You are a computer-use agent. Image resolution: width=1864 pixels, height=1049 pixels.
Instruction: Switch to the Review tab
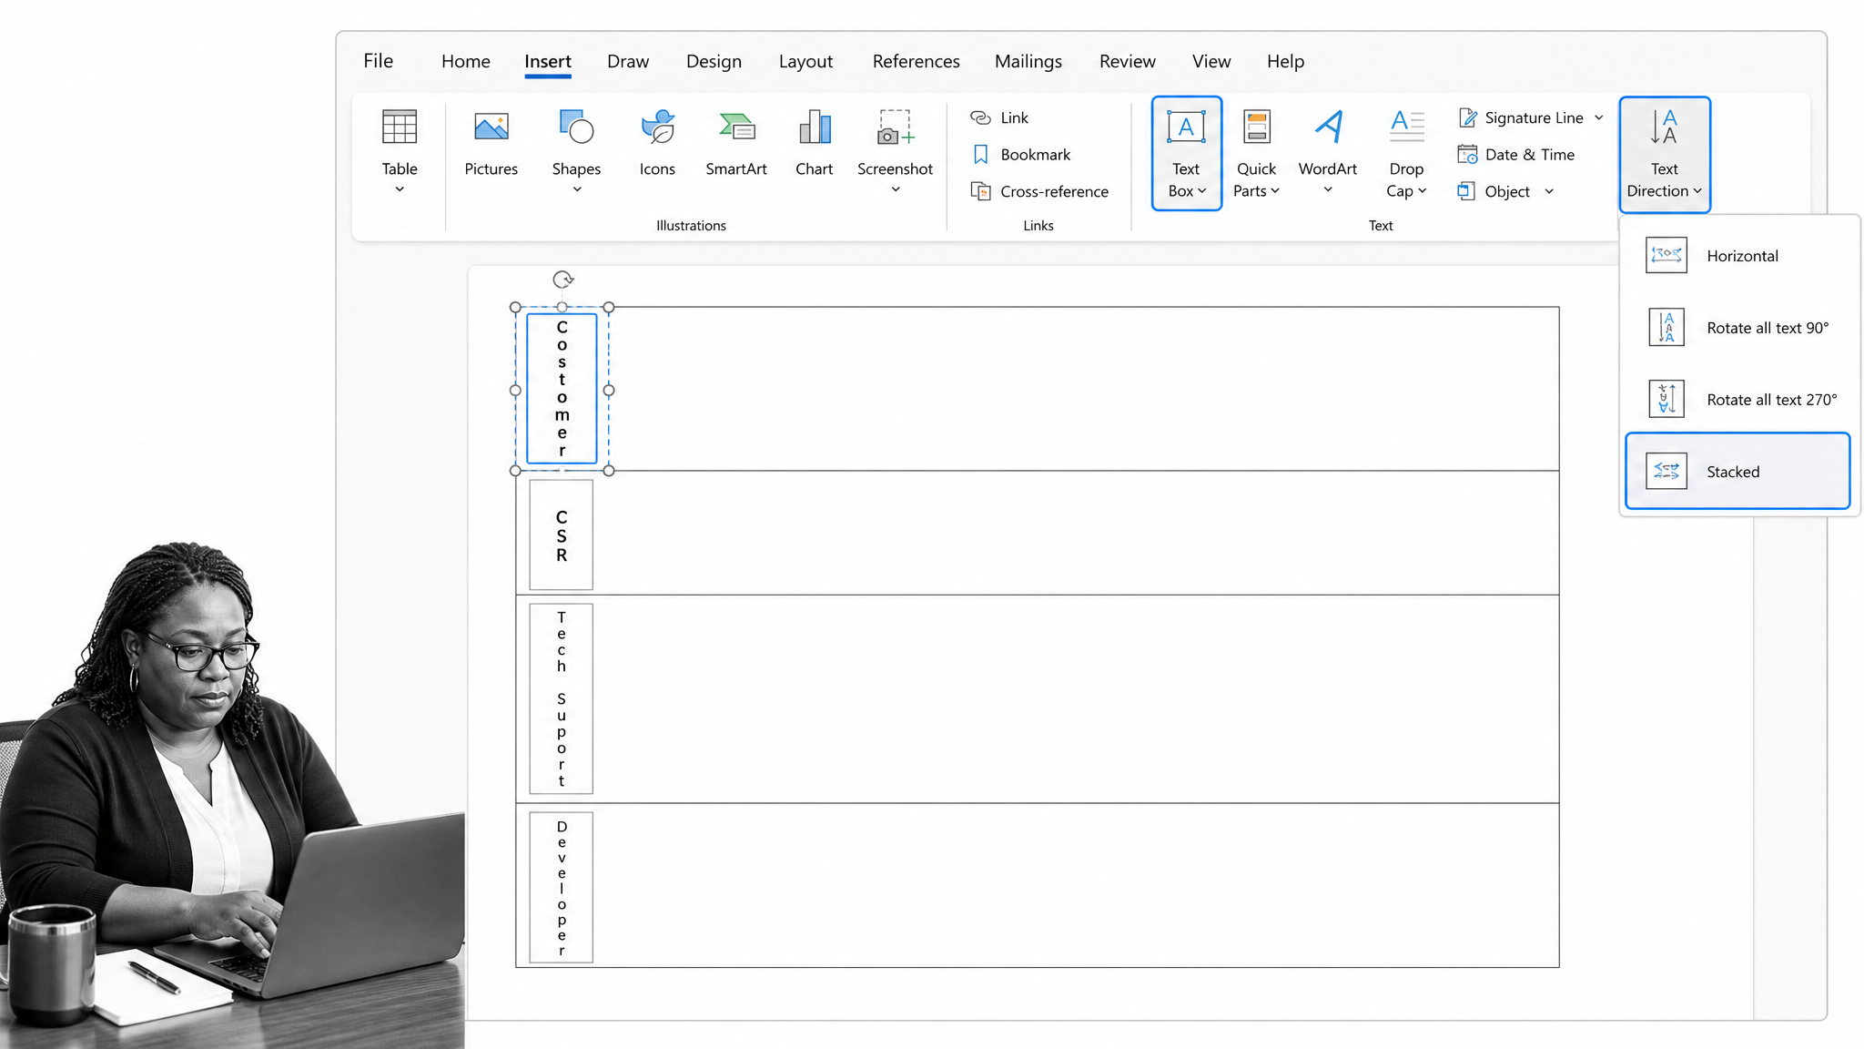[x=1127, y=61]
